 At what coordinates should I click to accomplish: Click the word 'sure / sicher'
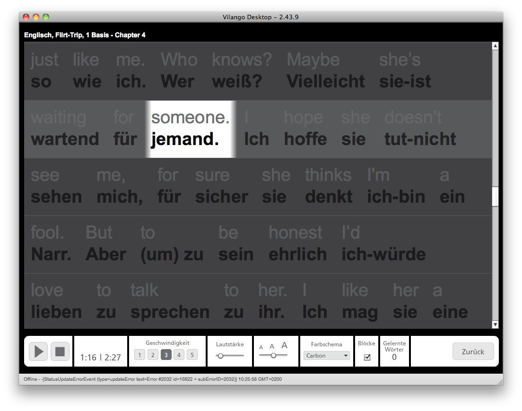(x=222, y=186)
